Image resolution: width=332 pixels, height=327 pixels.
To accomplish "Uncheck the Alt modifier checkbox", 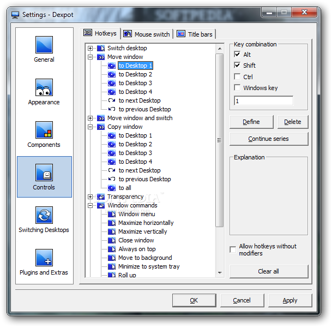I will point(237,54).
